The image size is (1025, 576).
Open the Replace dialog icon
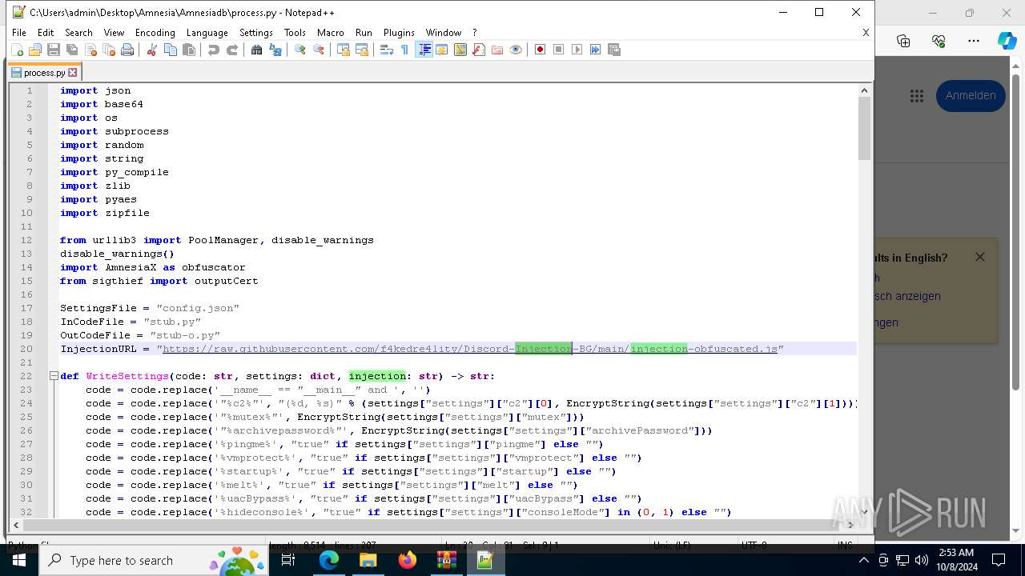275,50
